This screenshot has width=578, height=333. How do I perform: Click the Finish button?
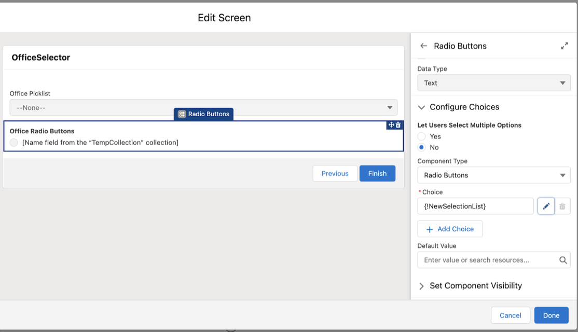[x=377, y=173]
